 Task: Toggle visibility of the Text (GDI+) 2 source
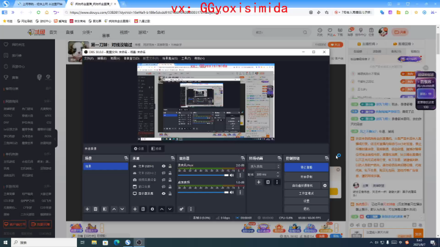163,173
